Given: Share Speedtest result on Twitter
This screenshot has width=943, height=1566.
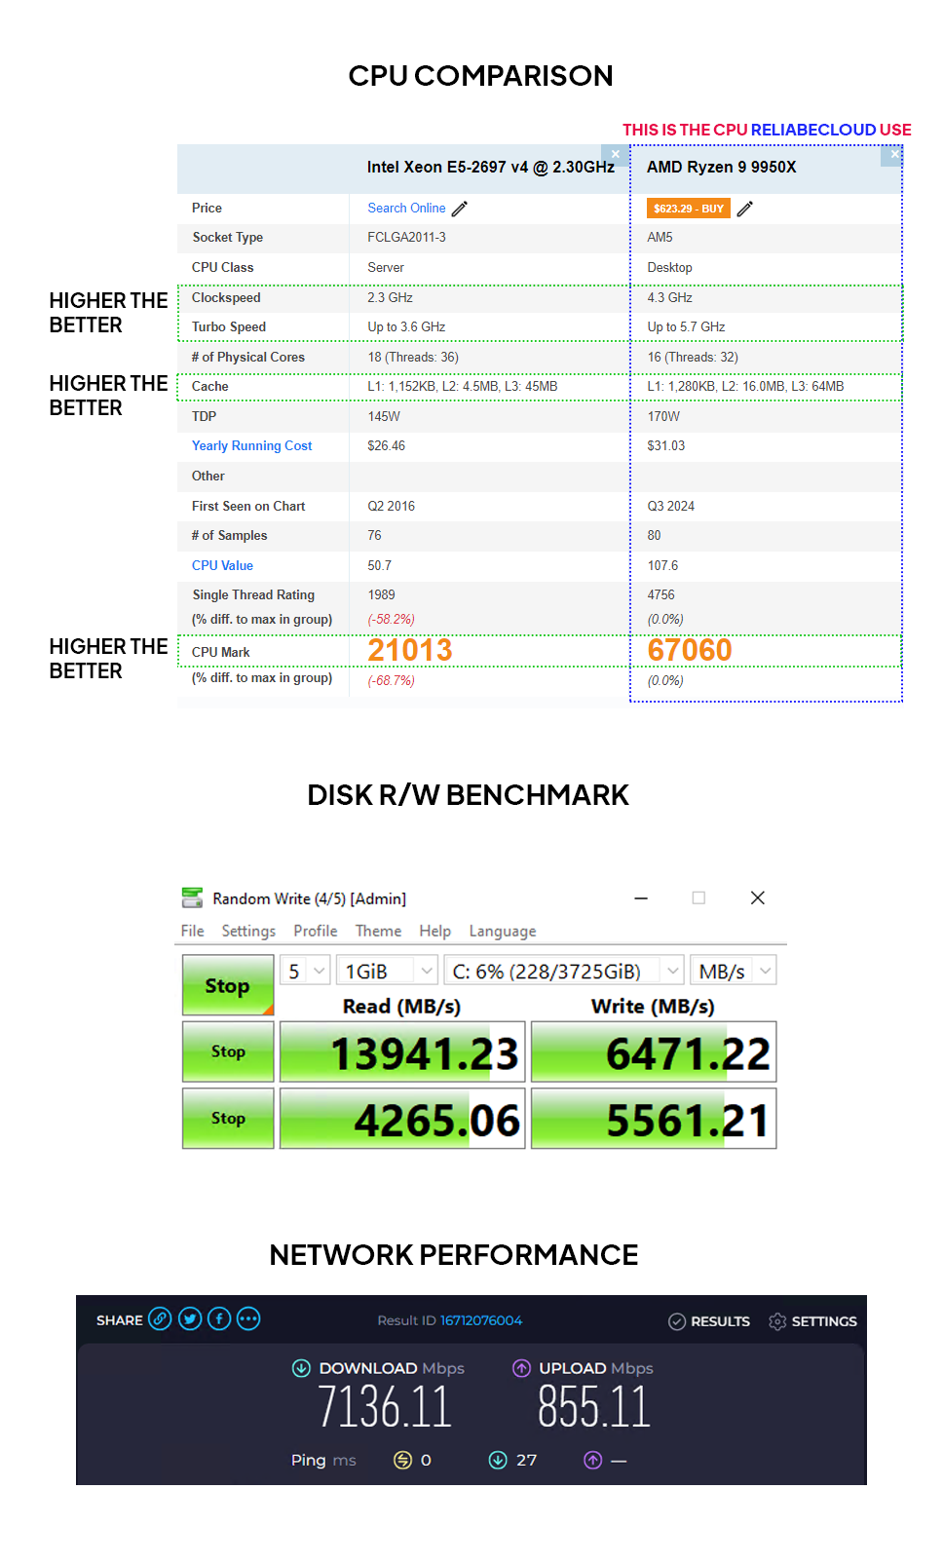Looking at the screenshot, I should (190, 1319).
